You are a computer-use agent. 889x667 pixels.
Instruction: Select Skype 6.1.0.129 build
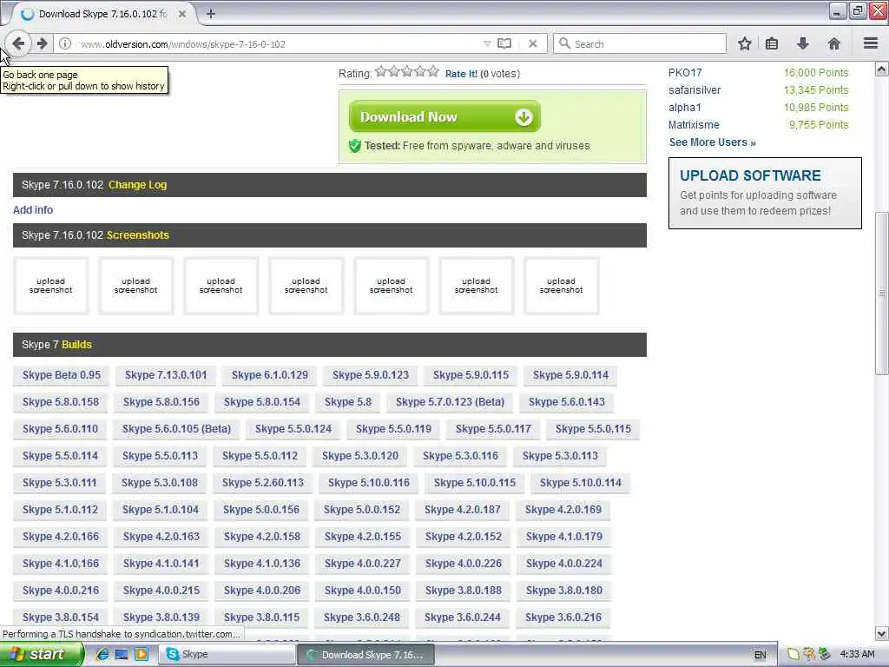point(270,375)
